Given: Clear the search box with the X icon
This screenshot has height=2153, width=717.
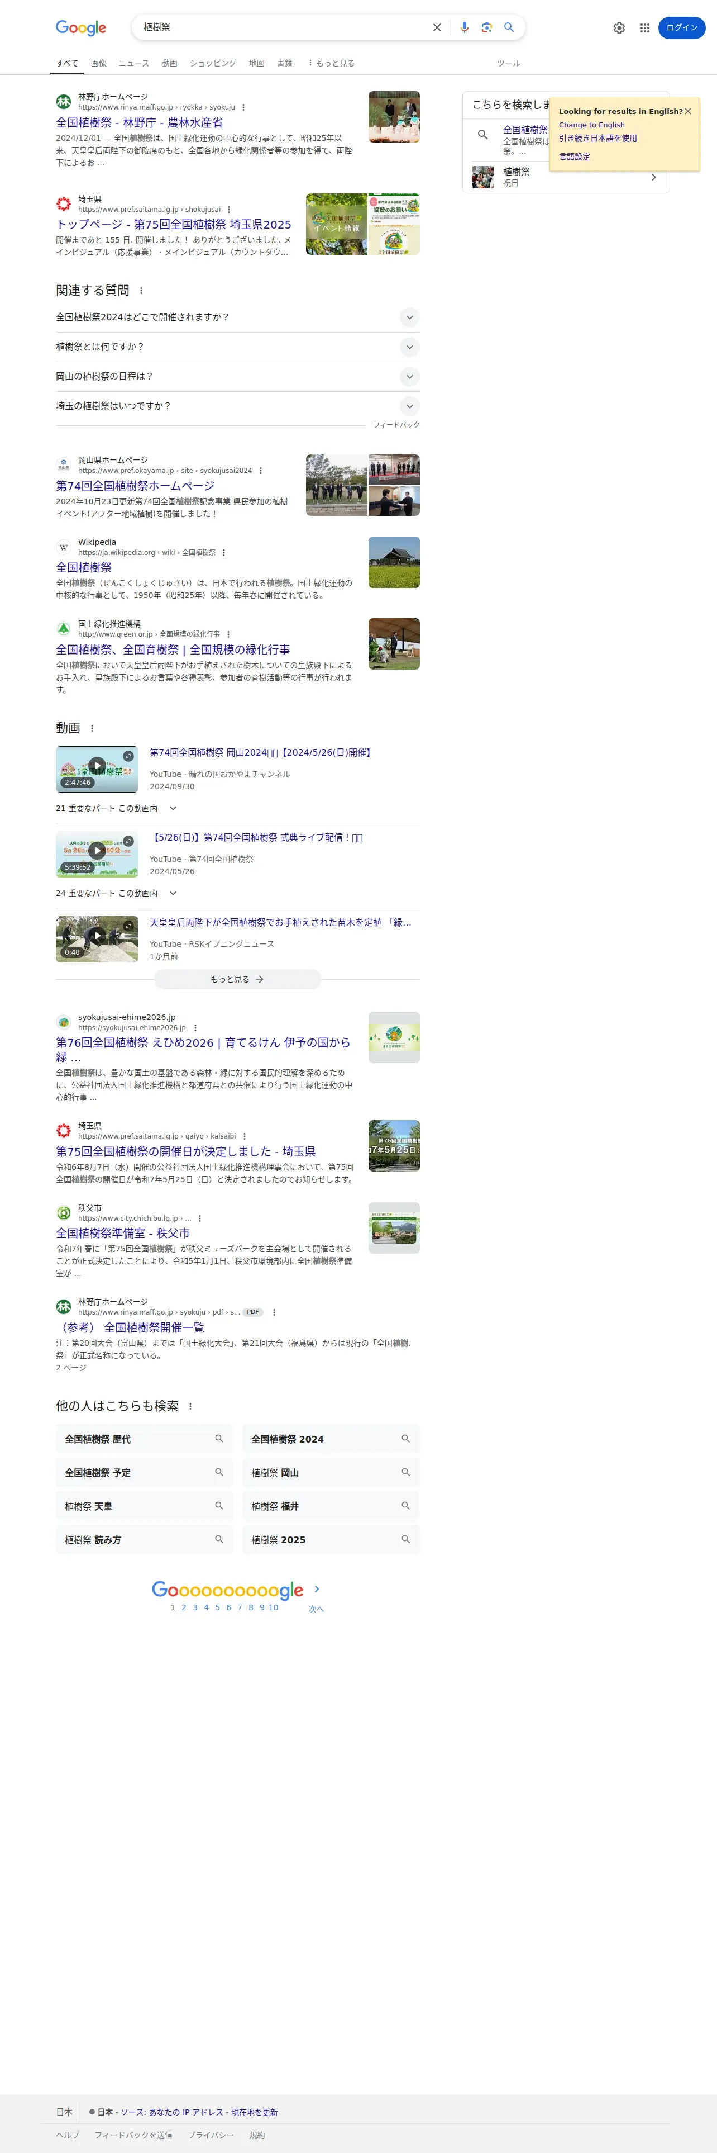Looking at the screenshot, I should point(437,27).
